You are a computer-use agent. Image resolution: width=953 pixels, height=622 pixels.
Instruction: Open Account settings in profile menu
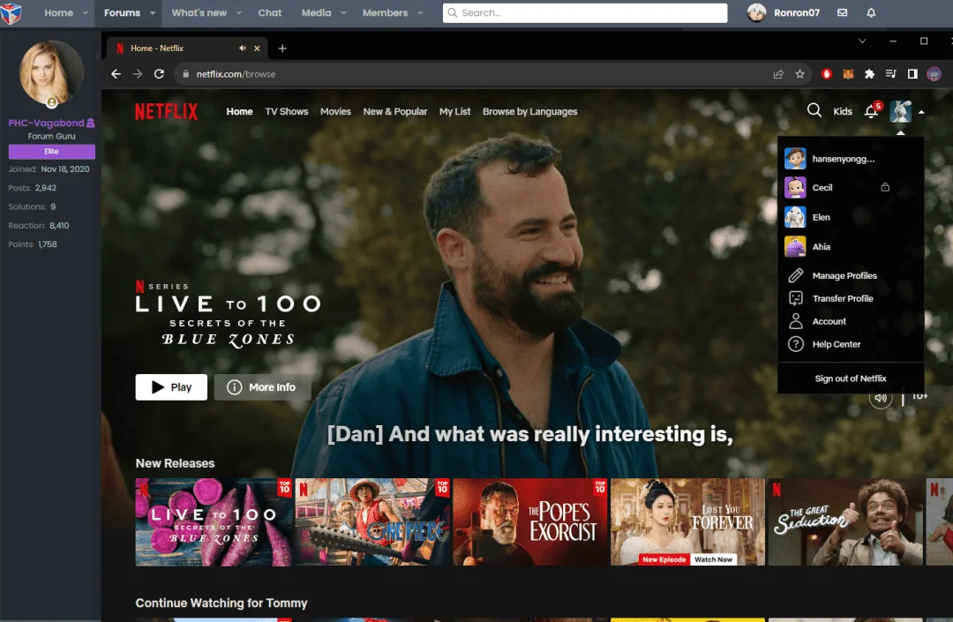coord(829,321)
